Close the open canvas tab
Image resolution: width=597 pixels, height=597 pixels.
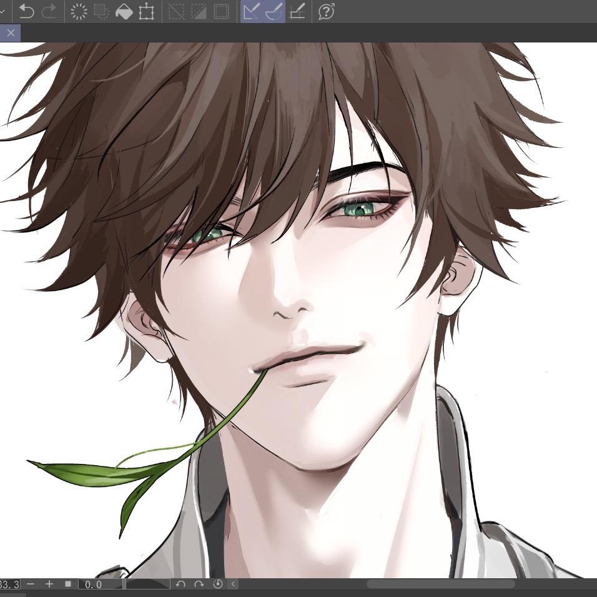10,32
